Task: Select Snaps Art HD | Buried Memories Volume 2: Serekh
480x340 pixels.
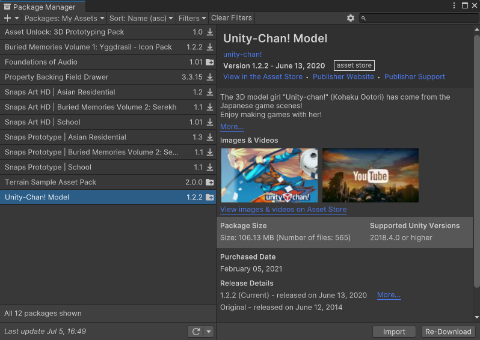Action: pos(108,107)
